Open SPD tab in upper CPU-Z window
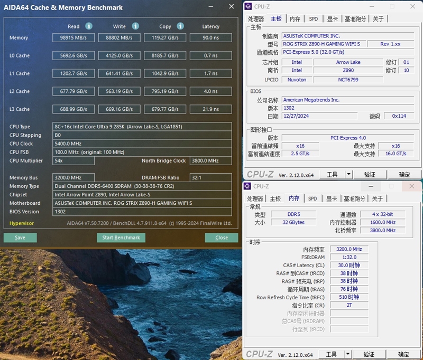This screenshot has height=360, width=423. [x=314, y=19]
